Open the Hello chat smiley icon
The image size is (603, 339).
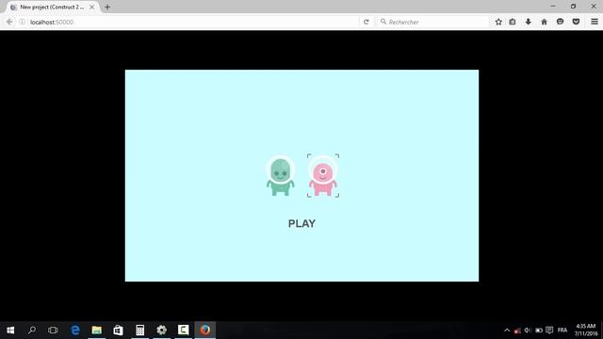560,22
